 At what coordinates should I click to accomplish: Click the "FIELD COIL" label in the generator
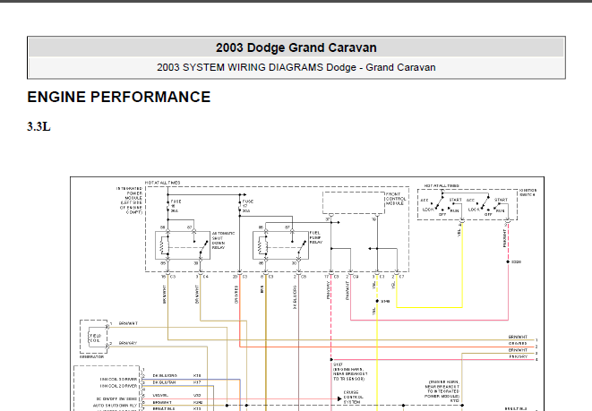(95, 338)
